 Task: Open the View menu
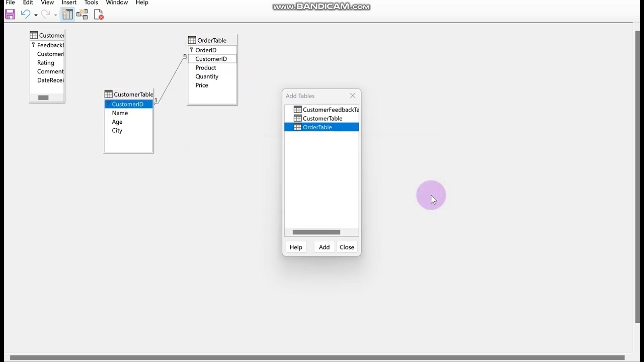tap(47, 3)
